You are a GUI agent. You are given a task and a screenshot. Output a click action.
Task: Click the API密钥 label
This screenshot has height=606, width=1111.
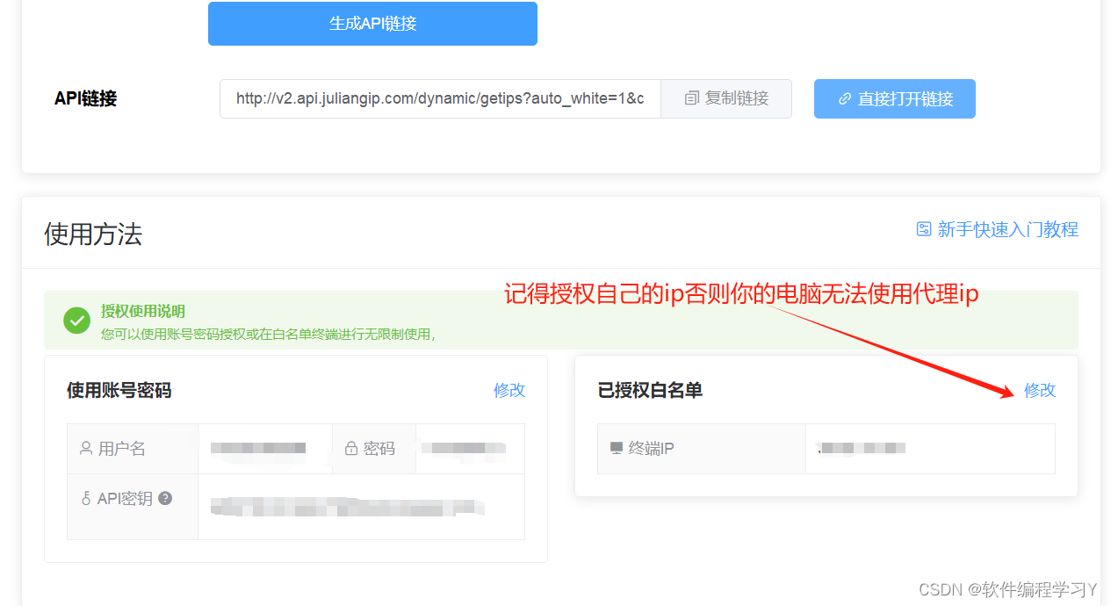(125, 498)
